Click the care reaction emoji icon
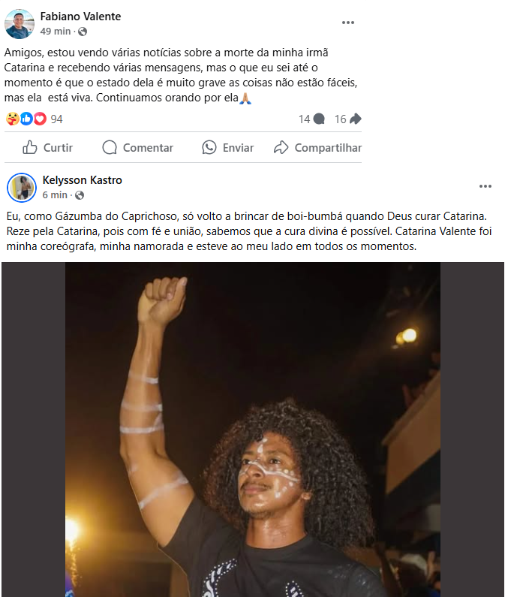The width and height of the screenshot is (508, 597). pos(12,119)
